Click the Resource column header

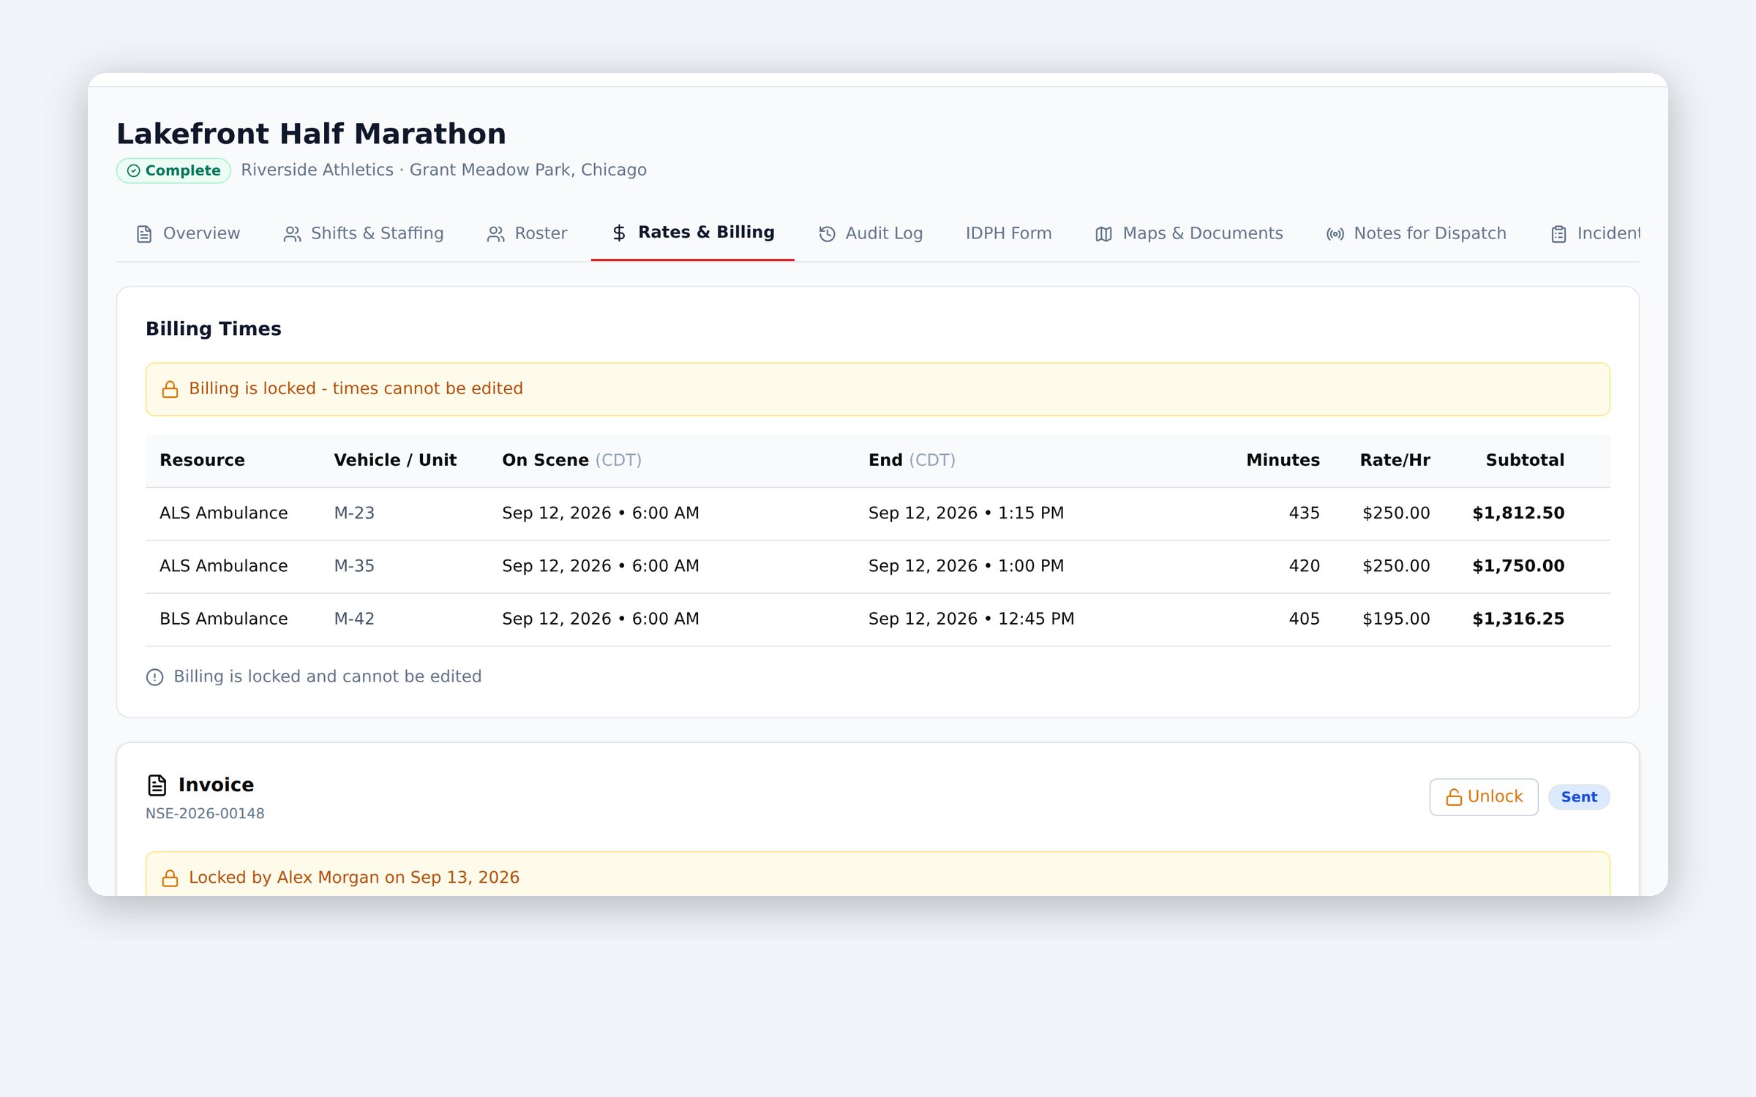click(x=202, y=460)
